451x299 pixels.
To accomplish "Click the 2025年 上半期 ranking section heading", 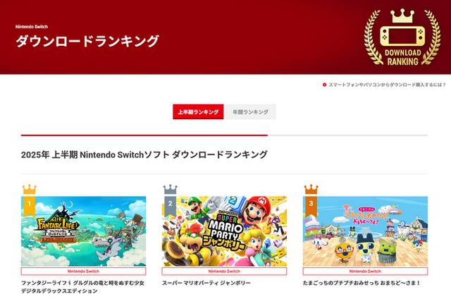I will coord(144,154).
